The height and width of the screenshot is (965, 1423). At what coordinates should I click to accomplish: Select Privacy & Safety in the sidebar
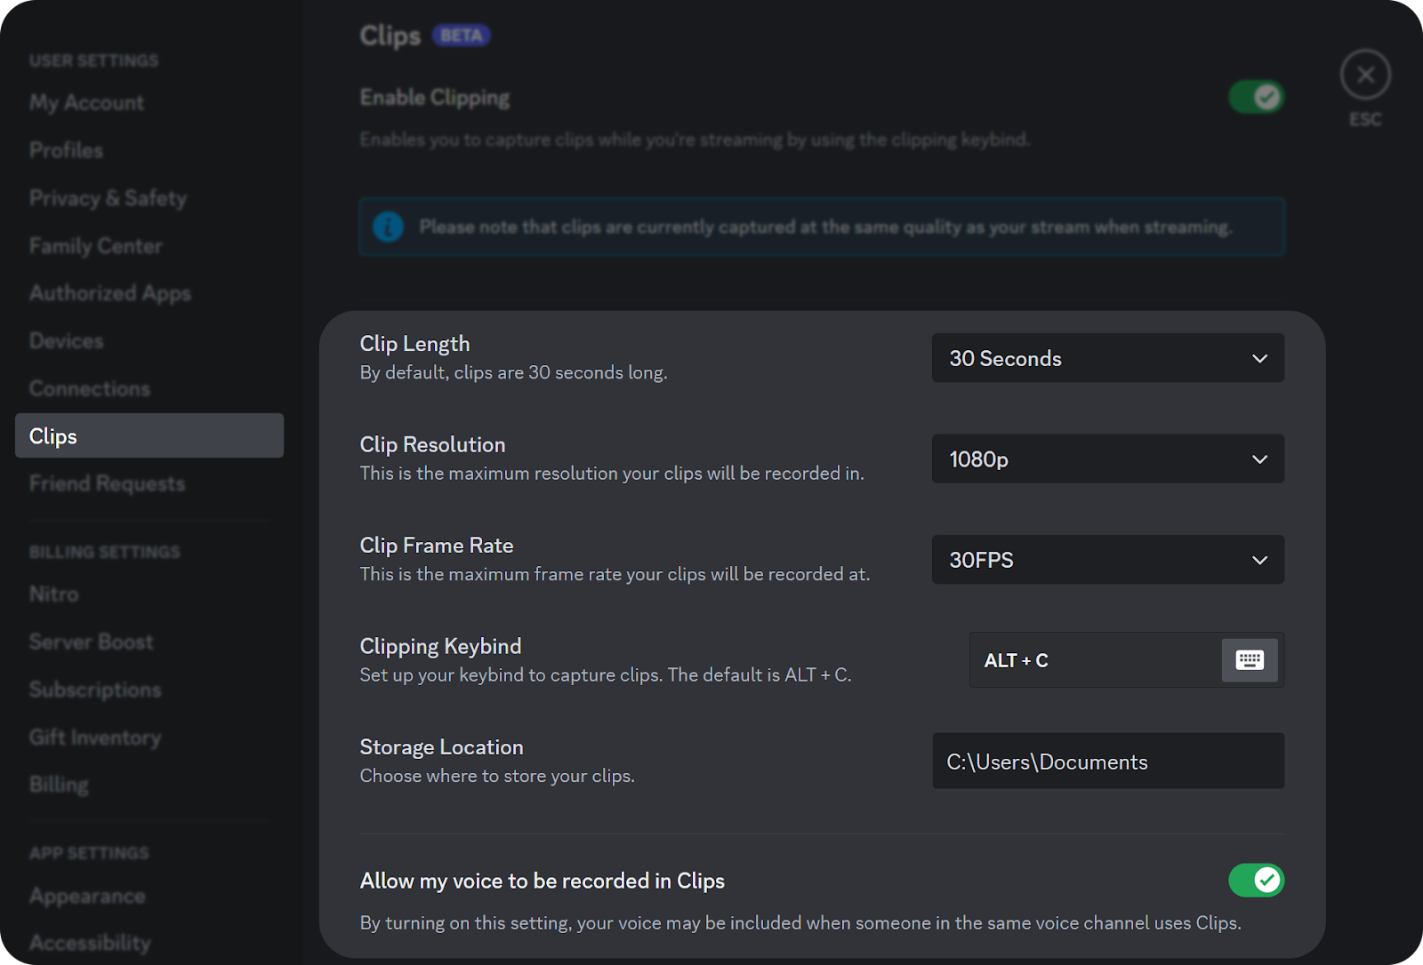coord(107,198)
